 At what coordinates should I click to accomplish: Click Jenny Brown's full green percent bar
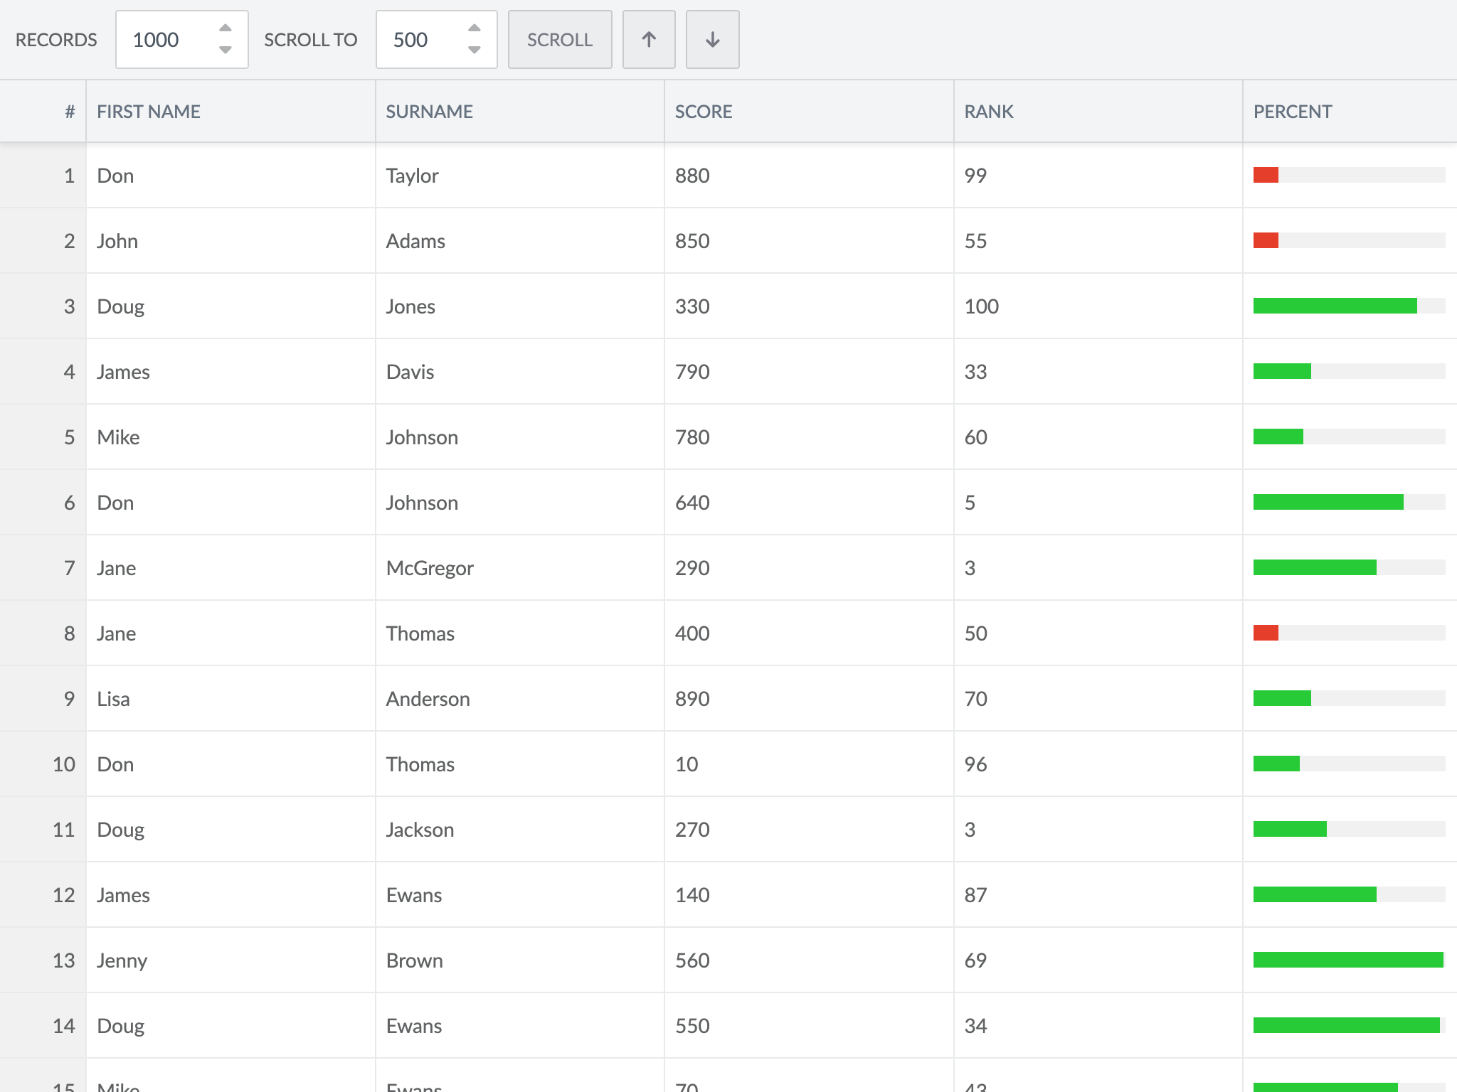coord(1347,960)
